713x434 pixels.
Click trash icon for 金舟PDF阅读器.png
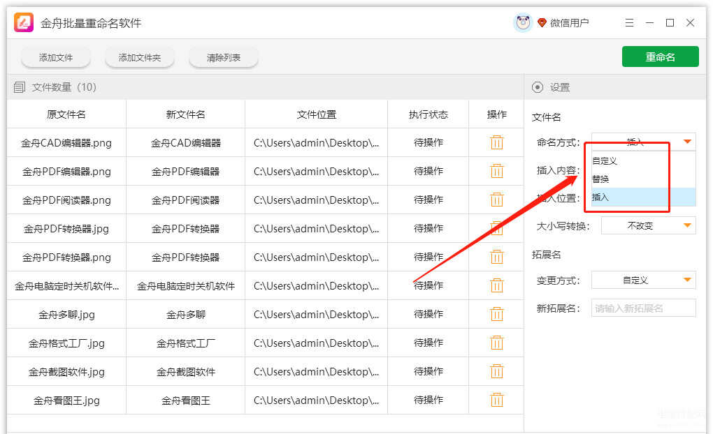pos(496,200)
